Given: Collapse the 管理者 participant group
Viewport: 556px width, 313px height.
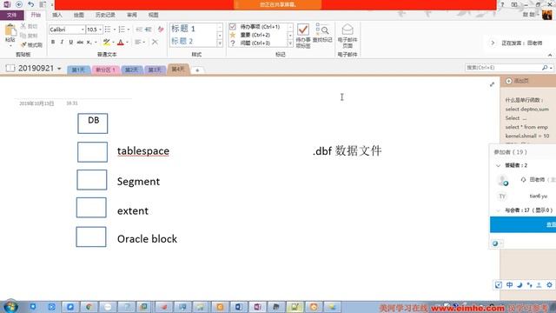Looking at the screenshot, I should [x=498, y=165].
